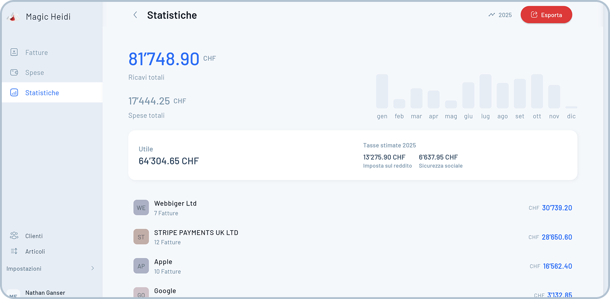Viewport: 610px width, 299px height.
Task: Click the back chevron next to Statistiche
Action: [x=135, y=15]
